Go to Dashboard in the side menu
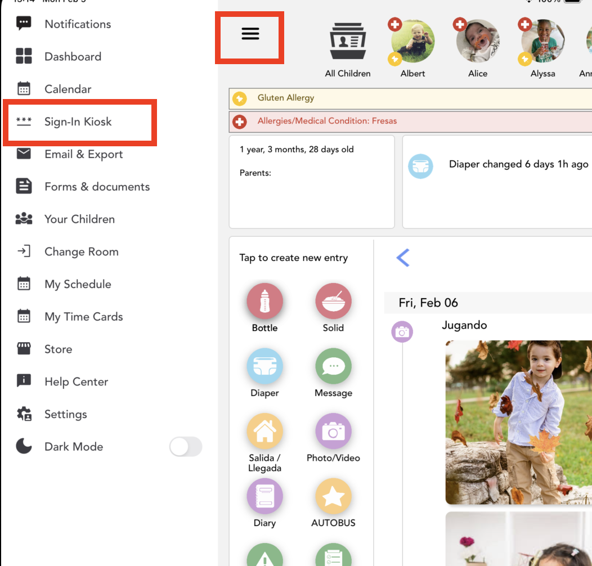 (73, 57)
